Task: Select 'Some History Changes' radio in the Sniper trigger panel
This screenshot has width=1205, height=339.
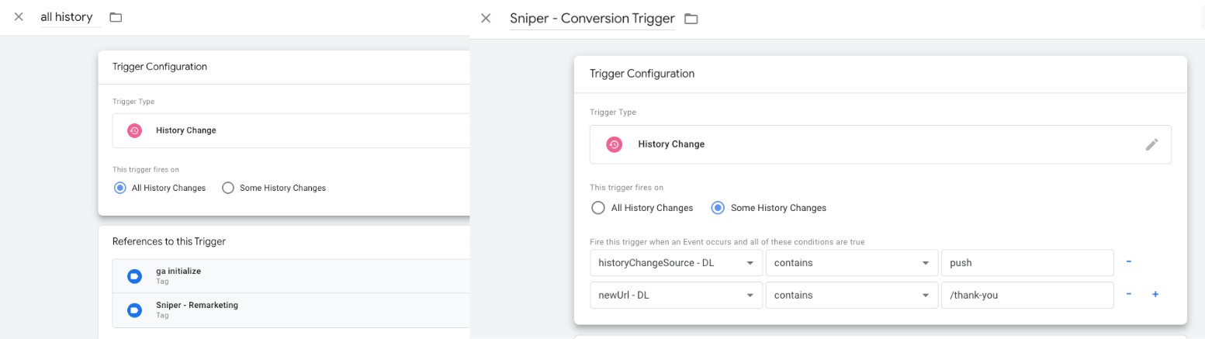Action: (718, 208)
